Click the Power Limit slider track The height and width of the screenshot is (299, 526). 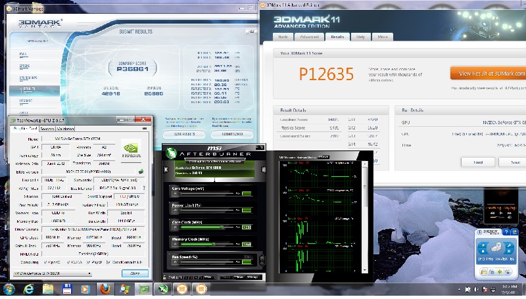207,210
